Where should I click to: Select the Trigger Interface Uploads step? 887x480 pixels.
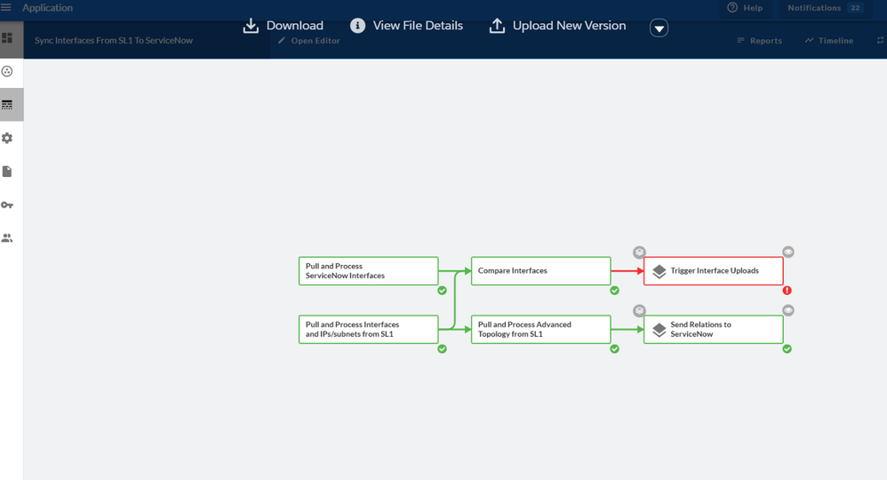click(714, 271)
